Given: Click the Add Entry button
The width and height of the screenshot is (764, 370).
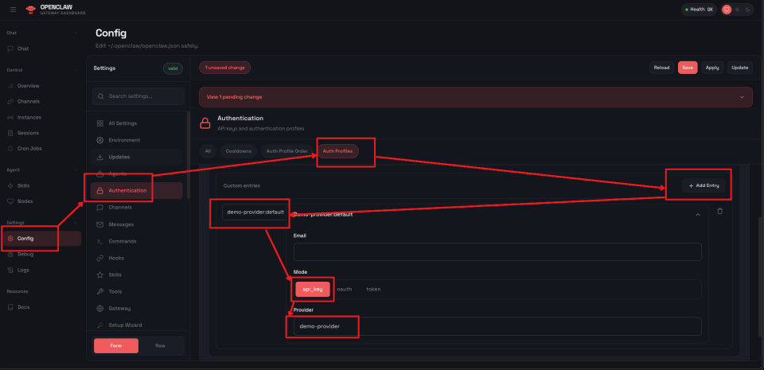Looking at the screenshot, I should click(x=704, y=185).
